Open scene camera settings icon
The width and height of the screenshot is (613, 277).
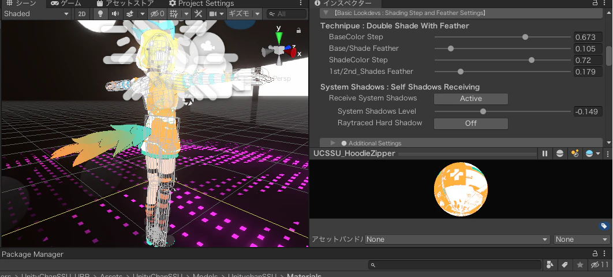coord(212,14)
